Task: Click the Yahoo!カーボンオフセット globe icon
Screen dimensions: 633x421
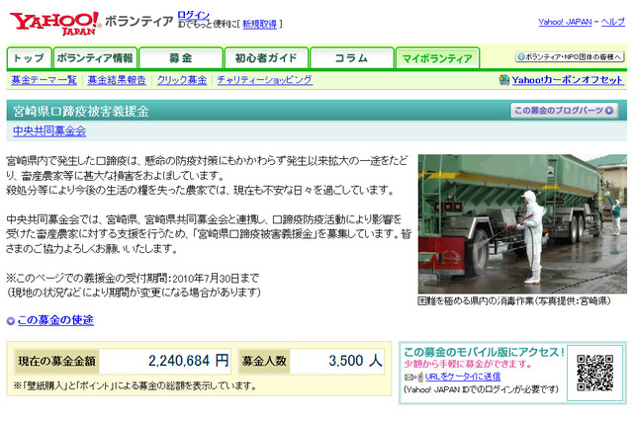Action: pyautogui.click(x=503, y=80)
